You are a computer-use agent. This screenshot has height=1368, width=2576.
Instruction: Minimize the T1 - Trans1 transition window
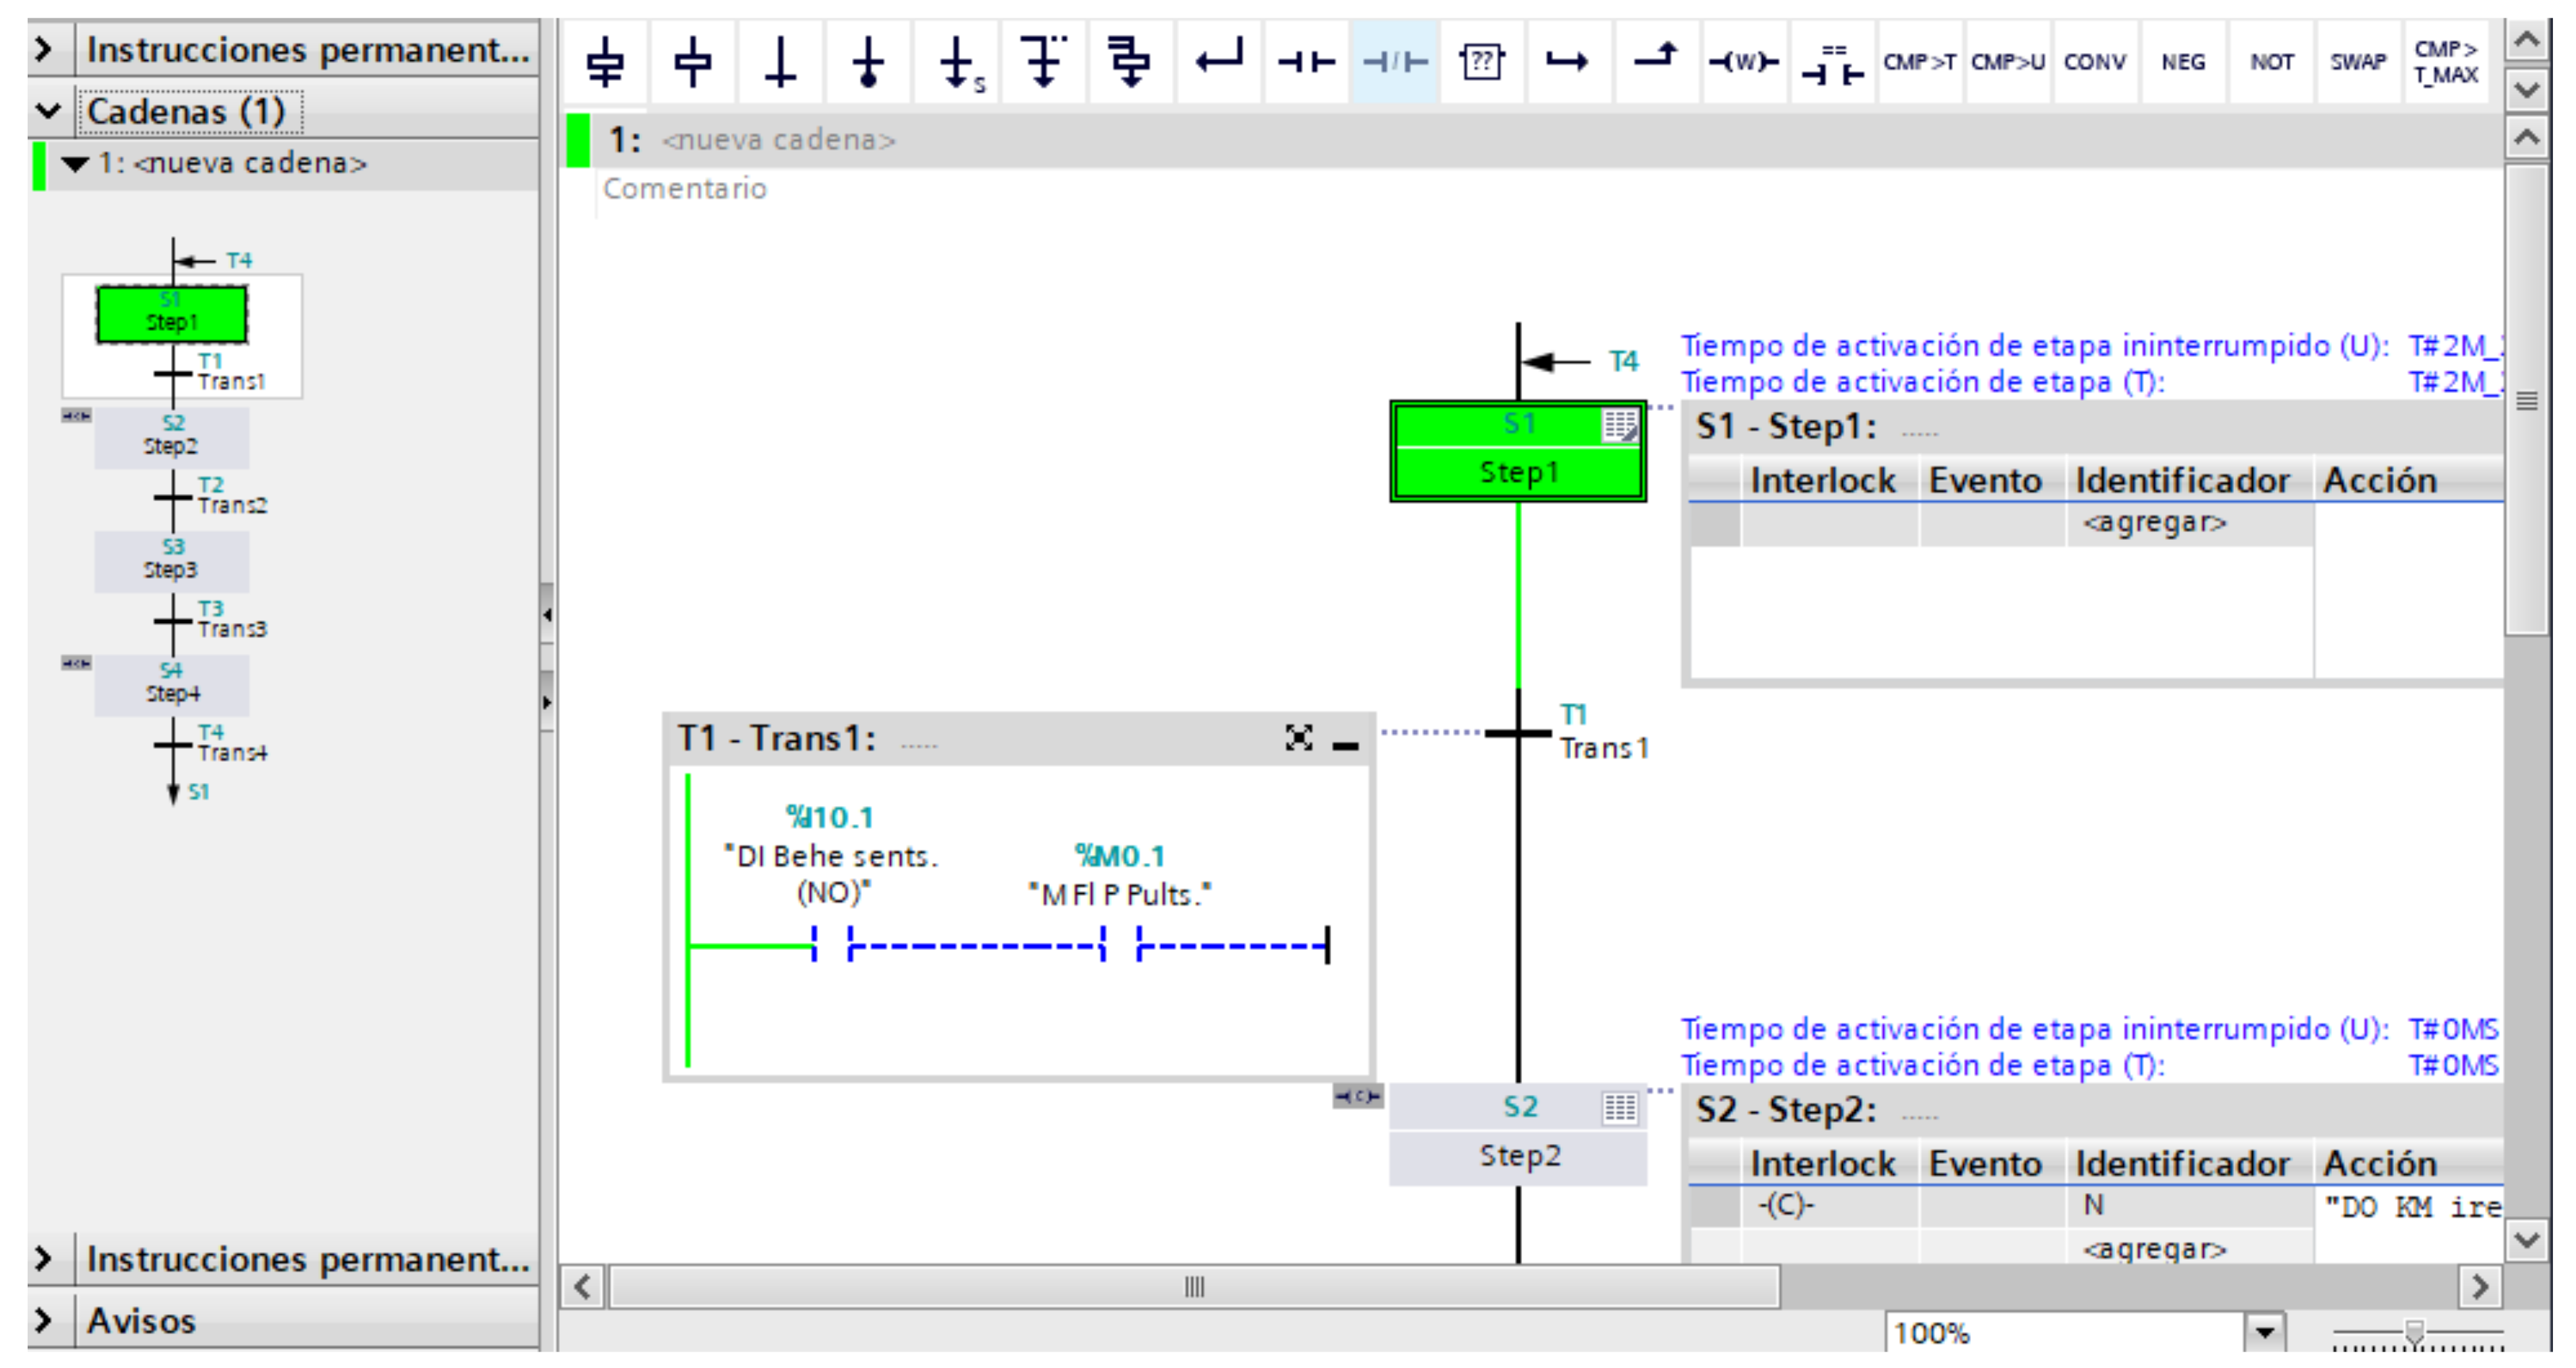pos(1346,743)
